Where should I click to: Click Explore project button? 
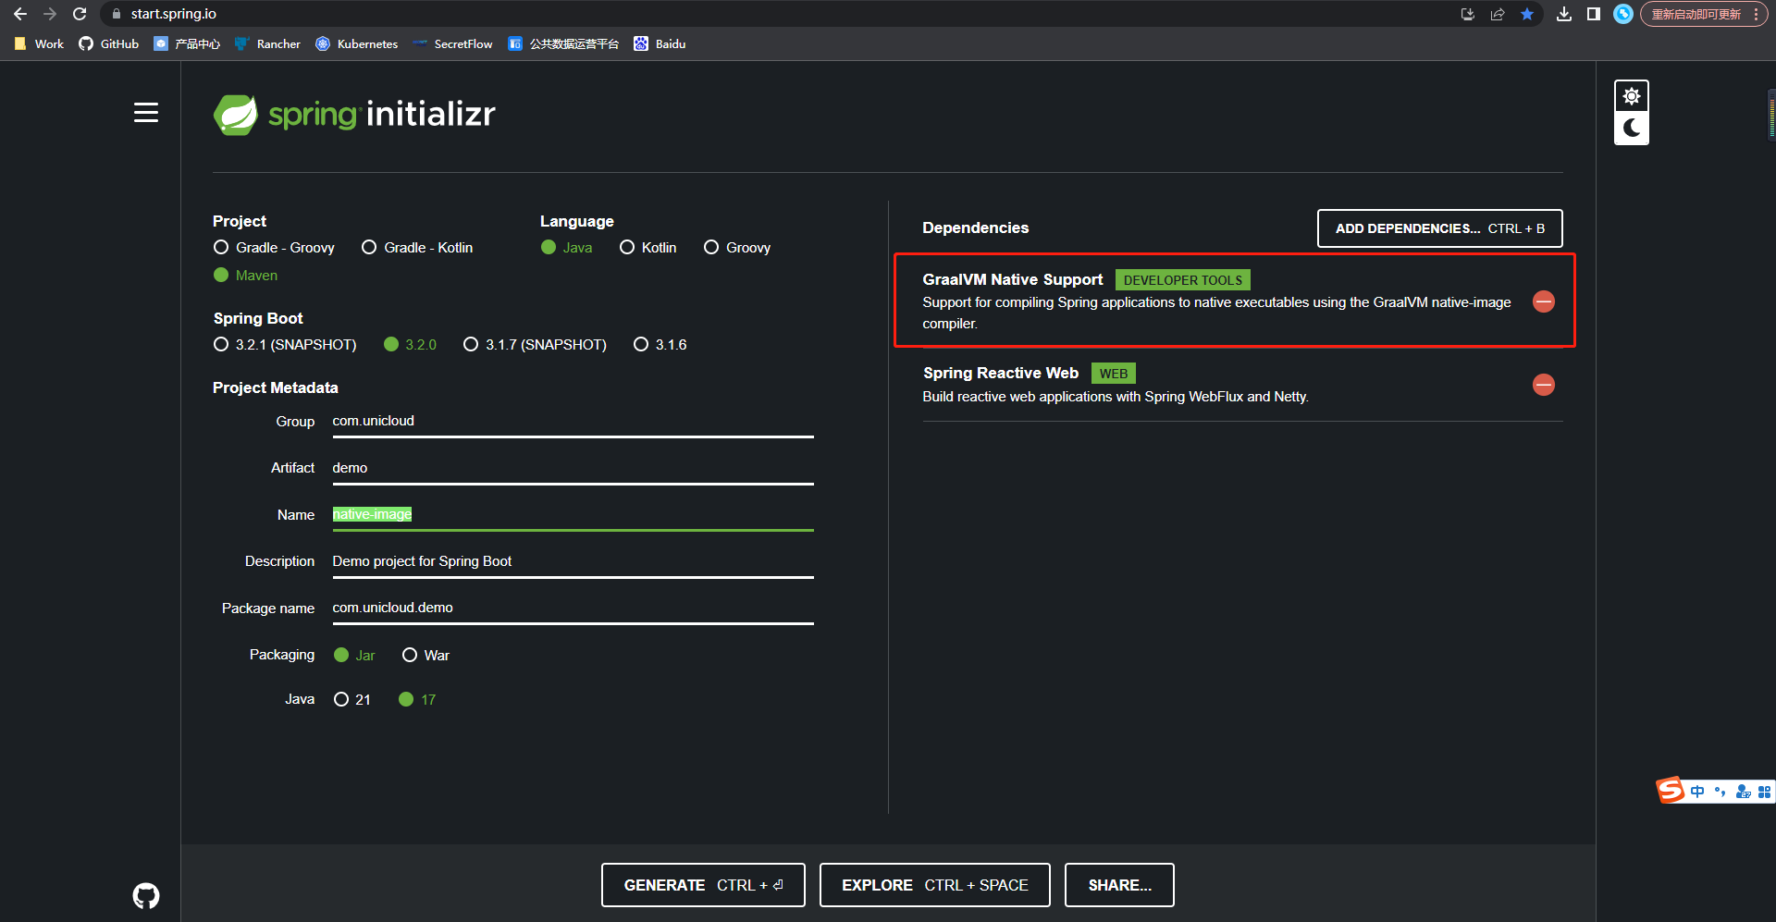tap(935, 885)
